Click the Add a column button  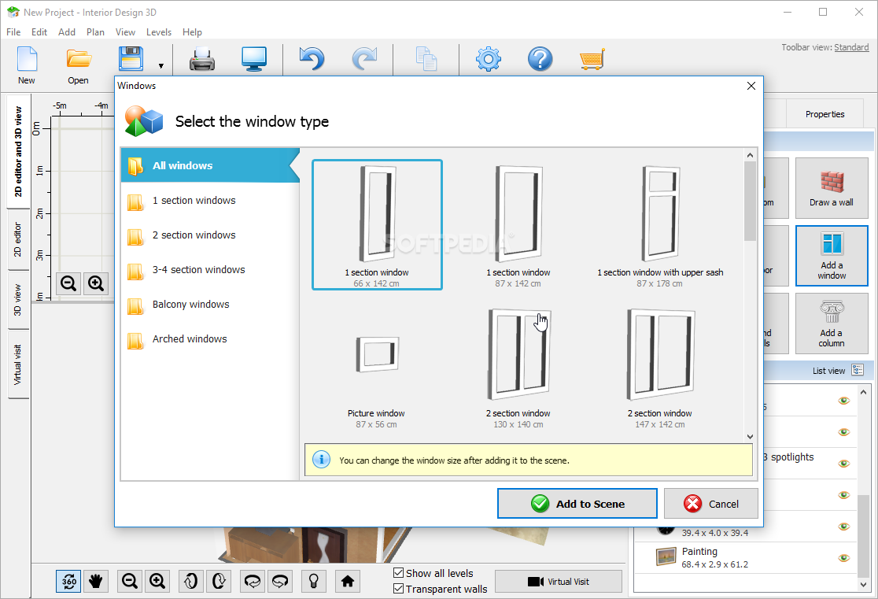[832, 324]
